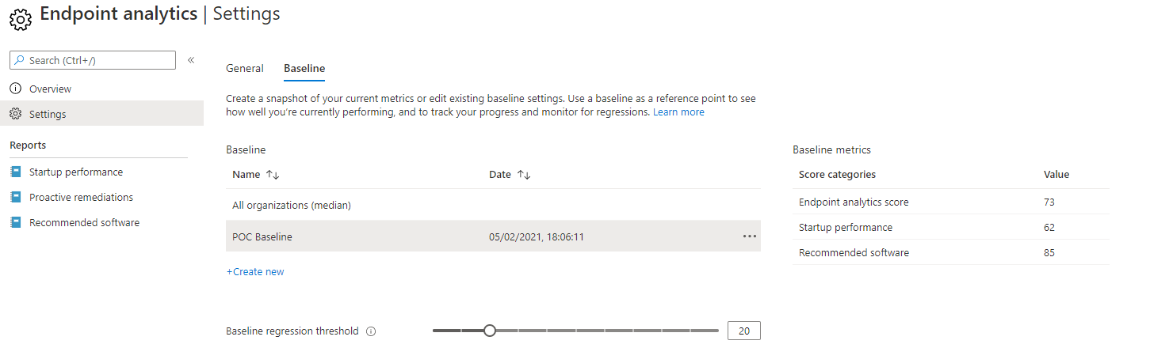Collapse the sidebar with double-chevron icon
The height and width of the screenshot is (363, 1150).
[x=191, y=60]
